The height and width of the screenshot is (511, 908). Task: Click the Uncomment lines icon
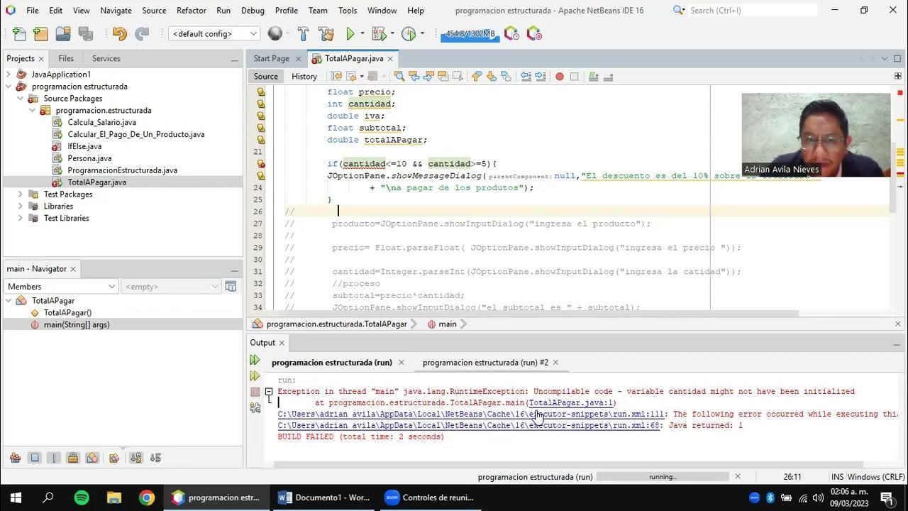pos(608,76)
